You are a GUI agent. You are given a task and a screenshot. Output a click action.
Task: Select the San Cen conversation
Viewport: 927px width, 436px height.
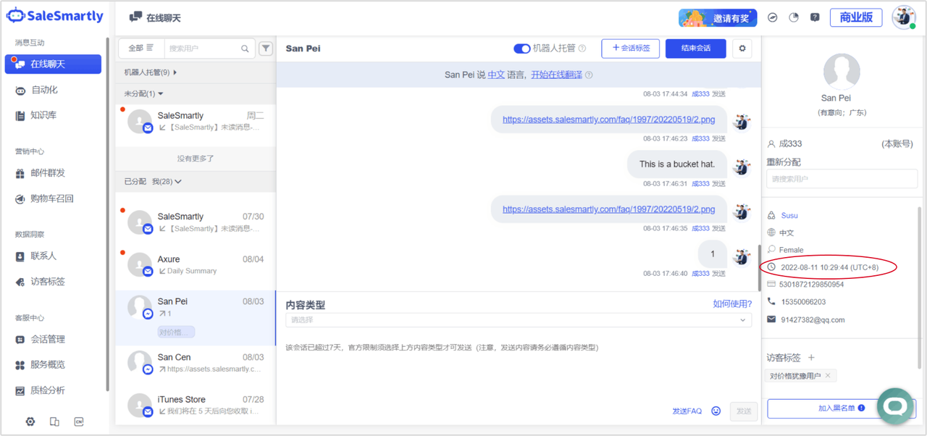(196, 363)
